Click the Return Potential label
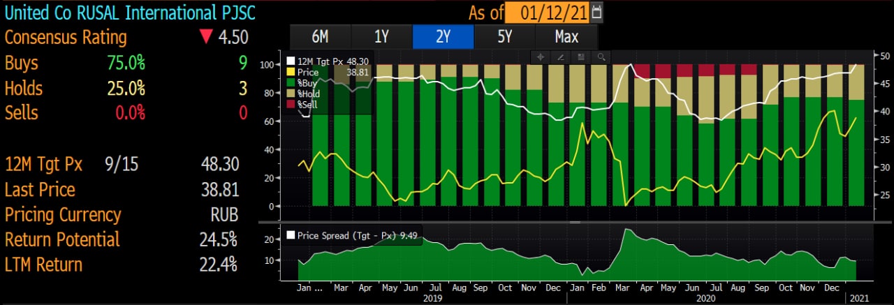 coord(62,239)
